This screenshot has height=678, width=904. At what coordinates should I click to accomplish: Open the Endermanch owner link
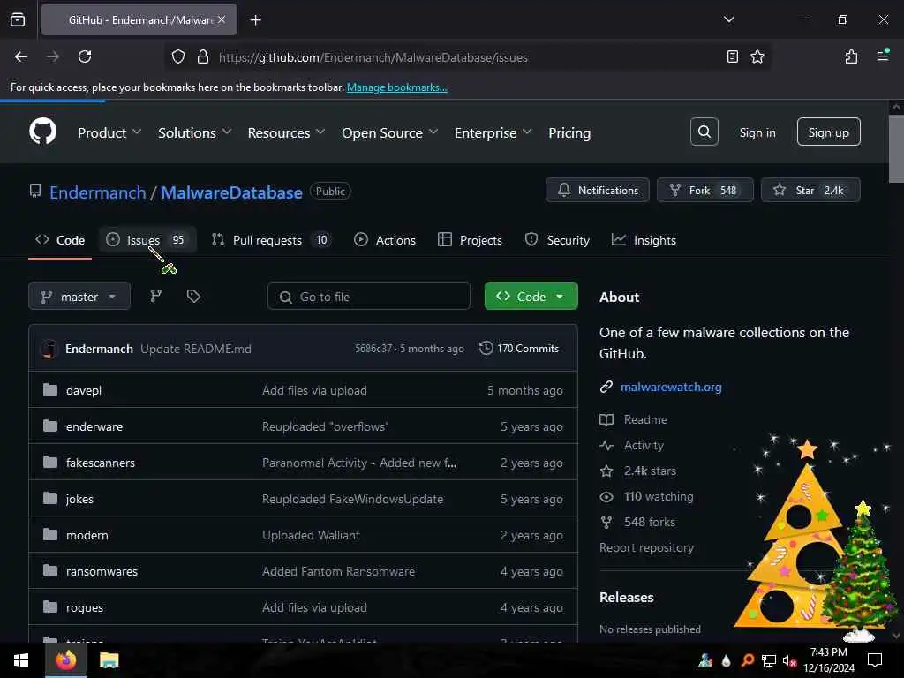(97, 192)
